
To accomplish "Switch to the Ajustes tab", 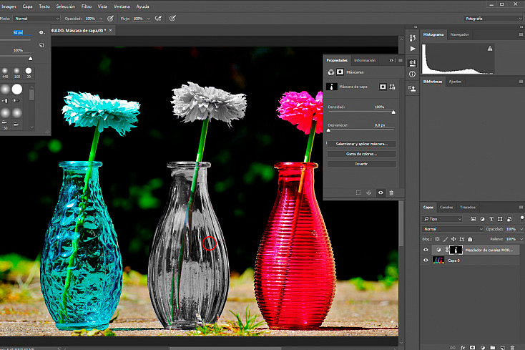I will pos(455,82).
